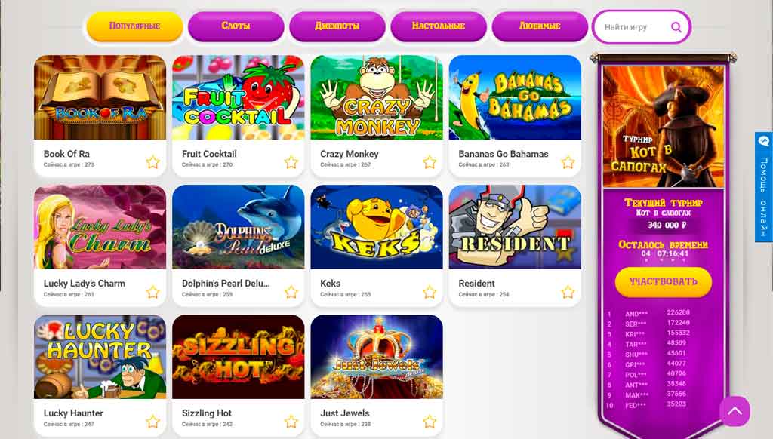Add Bananas Go Bahamas to favorites

click(x=568, y=162)
